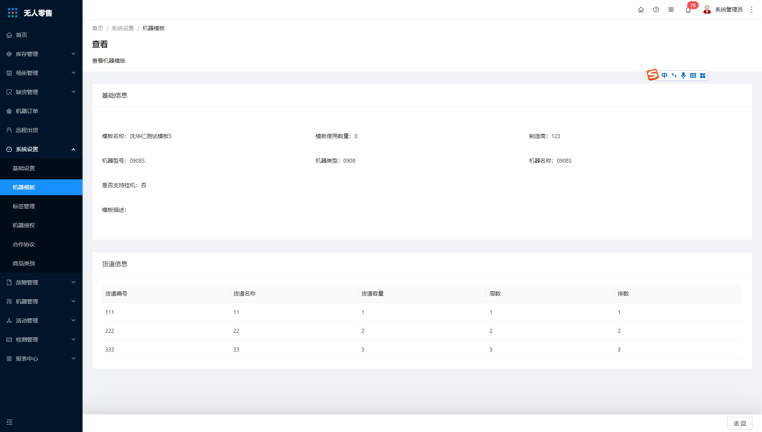
Task: Open the home icon in top bar
Action: (641, 10)
